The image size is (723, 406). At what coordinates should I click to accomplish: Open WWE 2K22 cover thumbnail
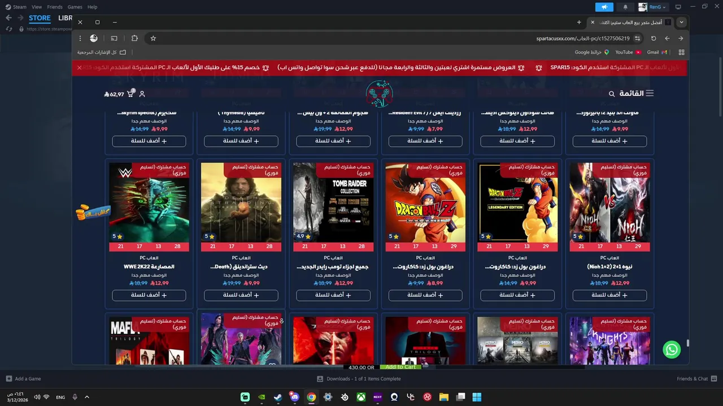pos(149,203)
